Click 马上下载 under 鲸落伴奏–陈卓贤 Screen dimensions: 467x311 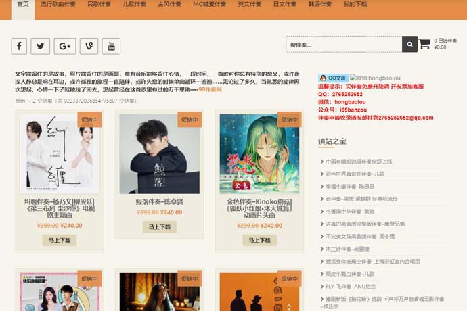[159, 226]
